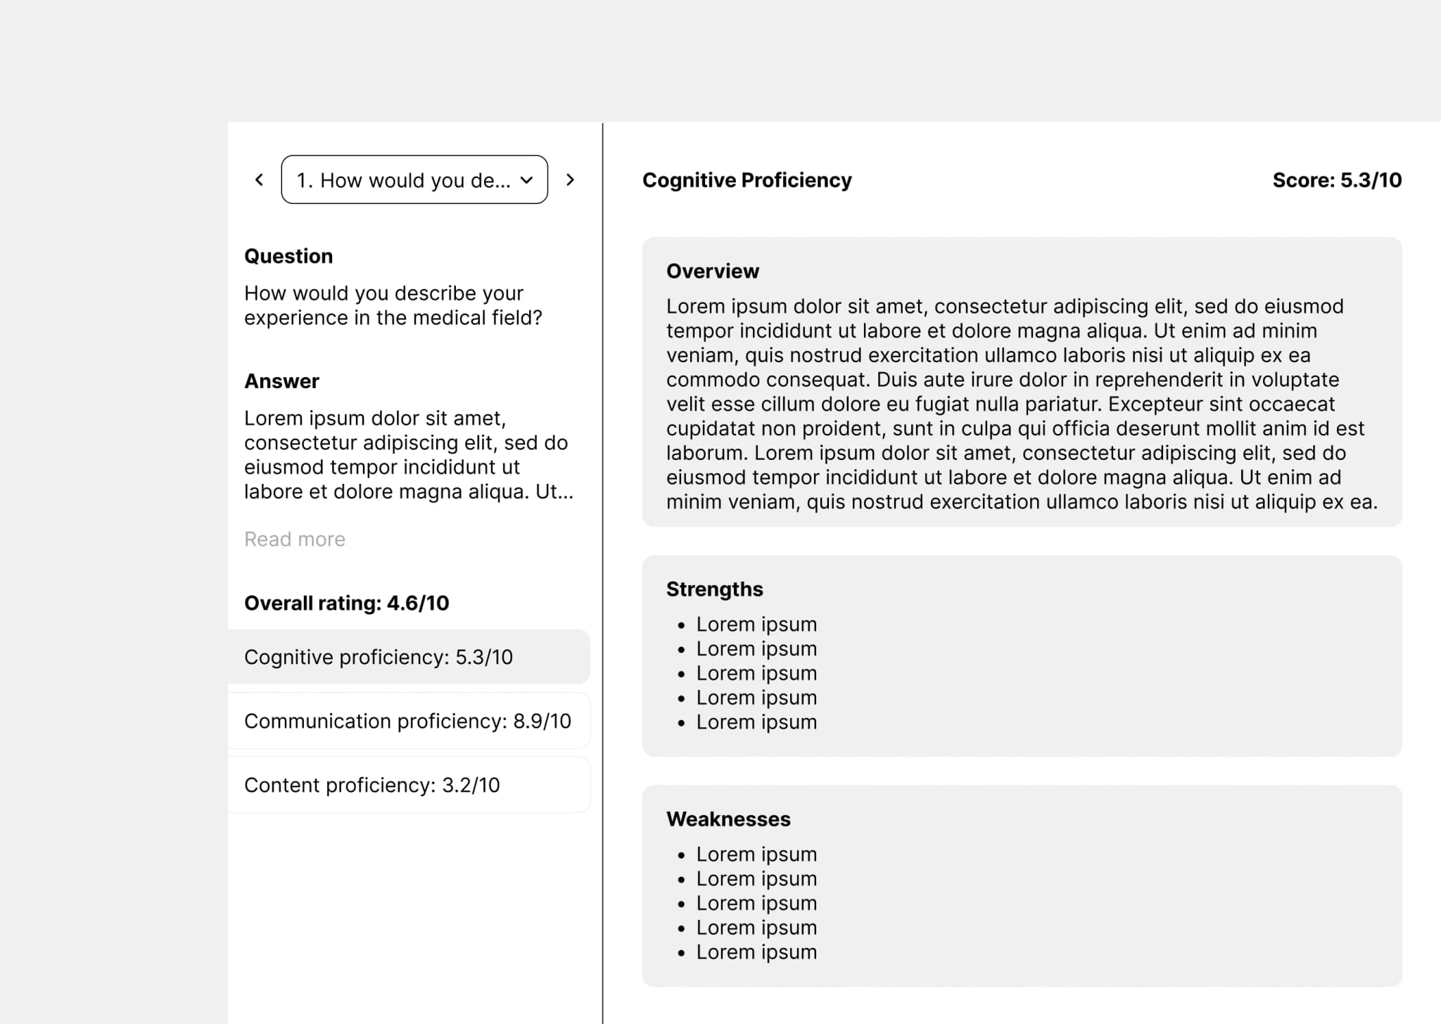The height and width of the screenshot is (1024, 1441).
Task: Click the last bullet under Weaknesses
Action: pos(756,952)
